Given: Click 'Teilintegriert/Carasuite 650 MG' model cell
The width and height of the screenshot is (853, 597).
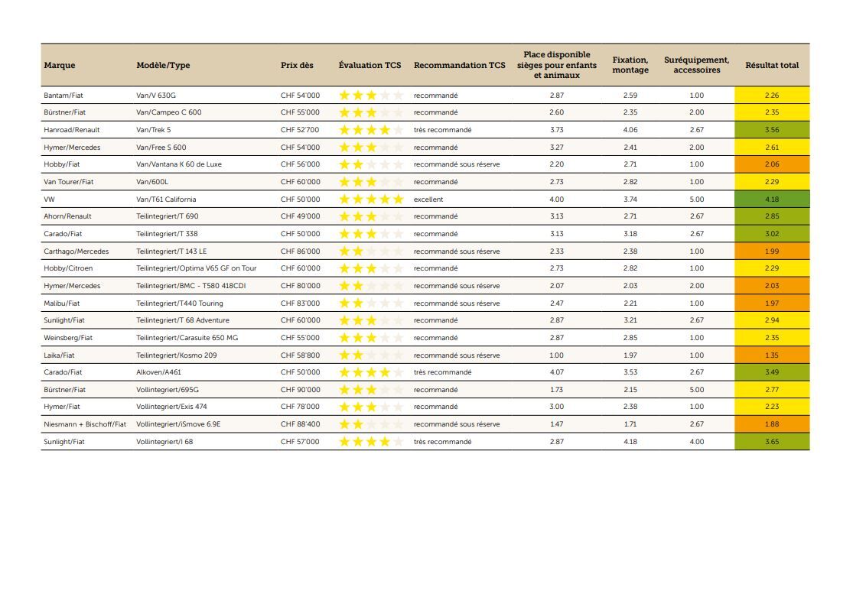Looking at the screenshot, I should point(187,338).
